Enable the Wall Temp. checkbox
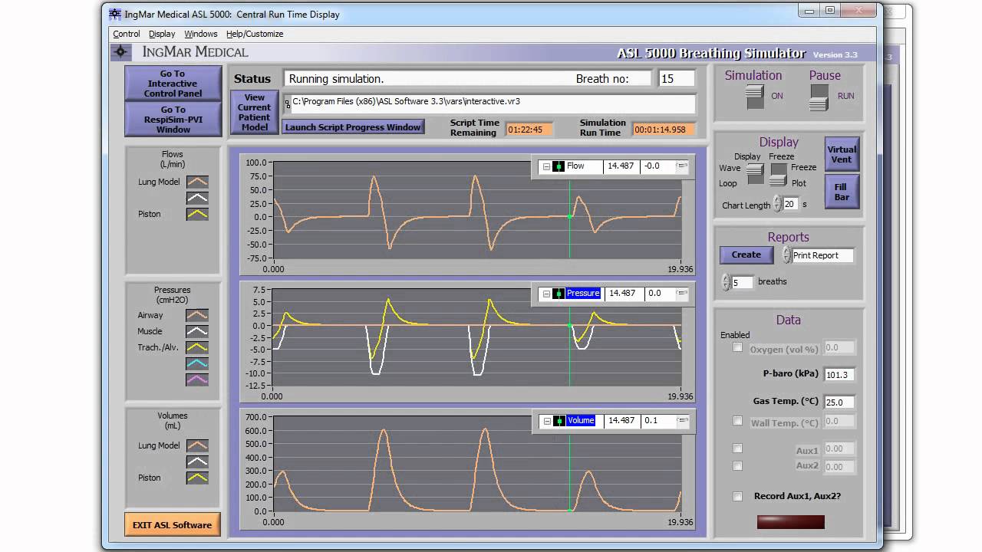982x552 pixels. pyautogui.click(x=738, y=421)
